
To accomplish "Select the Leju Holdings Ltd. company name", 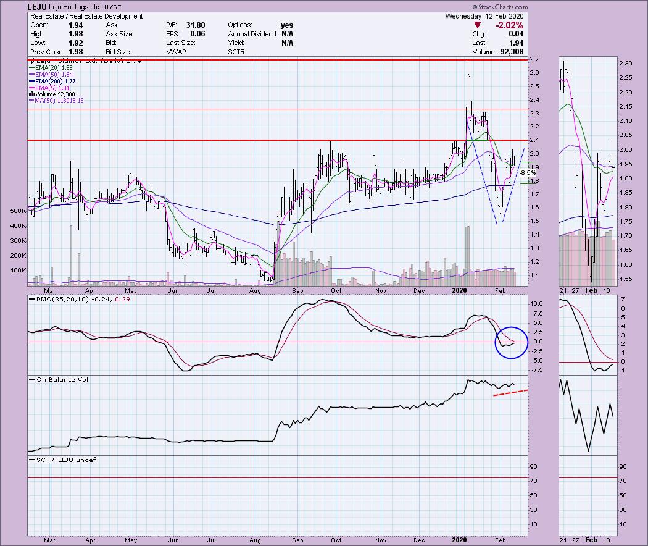I will [x=75, y=7].
